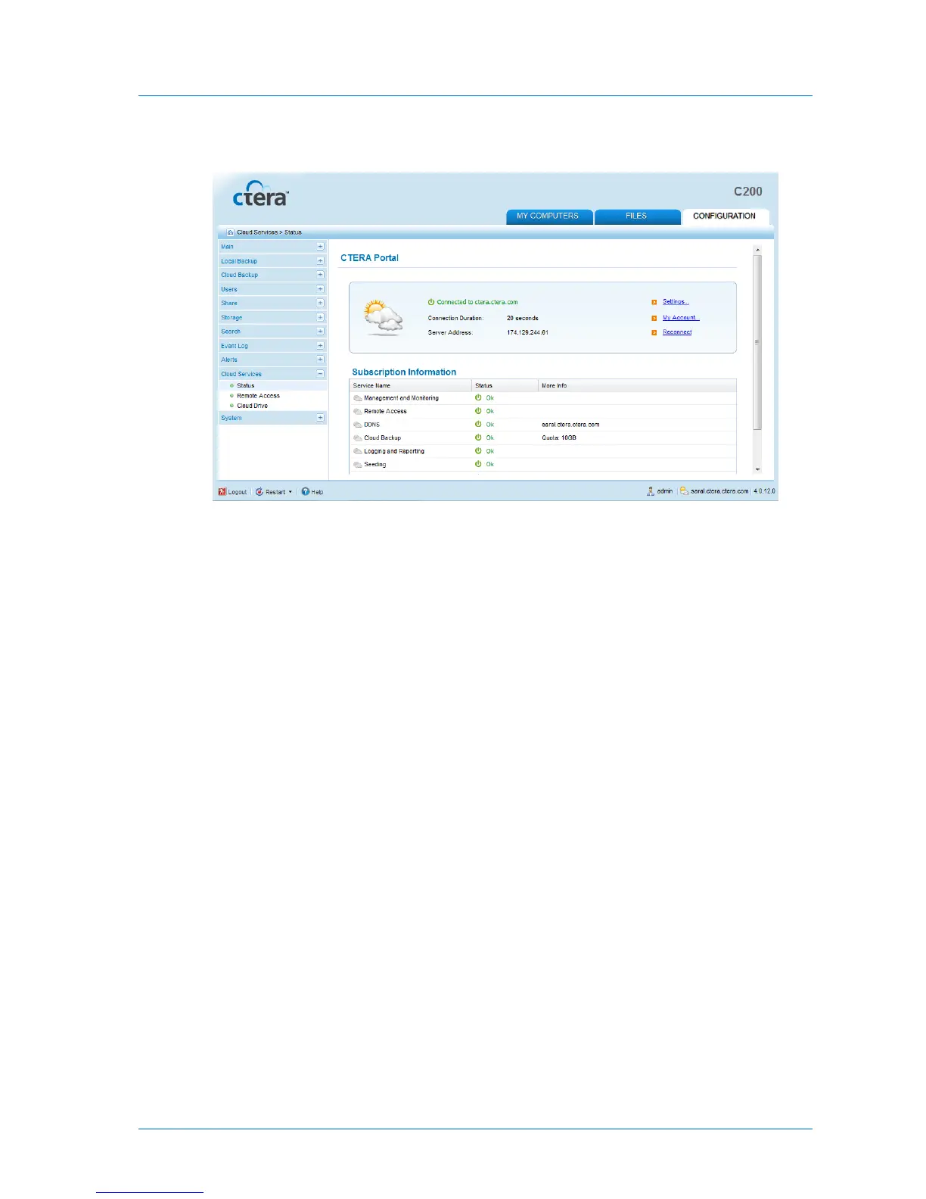
Task: Open Remote Access under Cloud Services
Action: click(258, 396)
